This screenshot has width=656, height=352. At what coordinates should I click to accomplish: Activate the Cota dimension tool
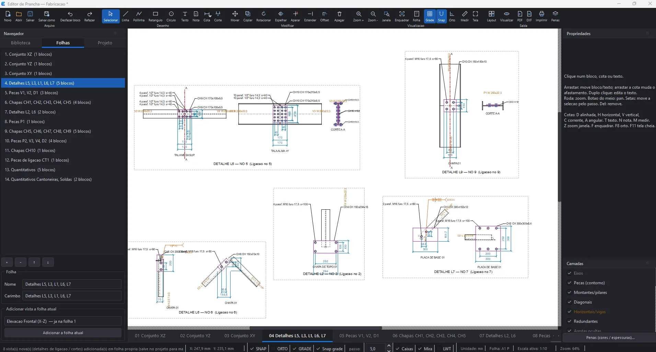207,16
